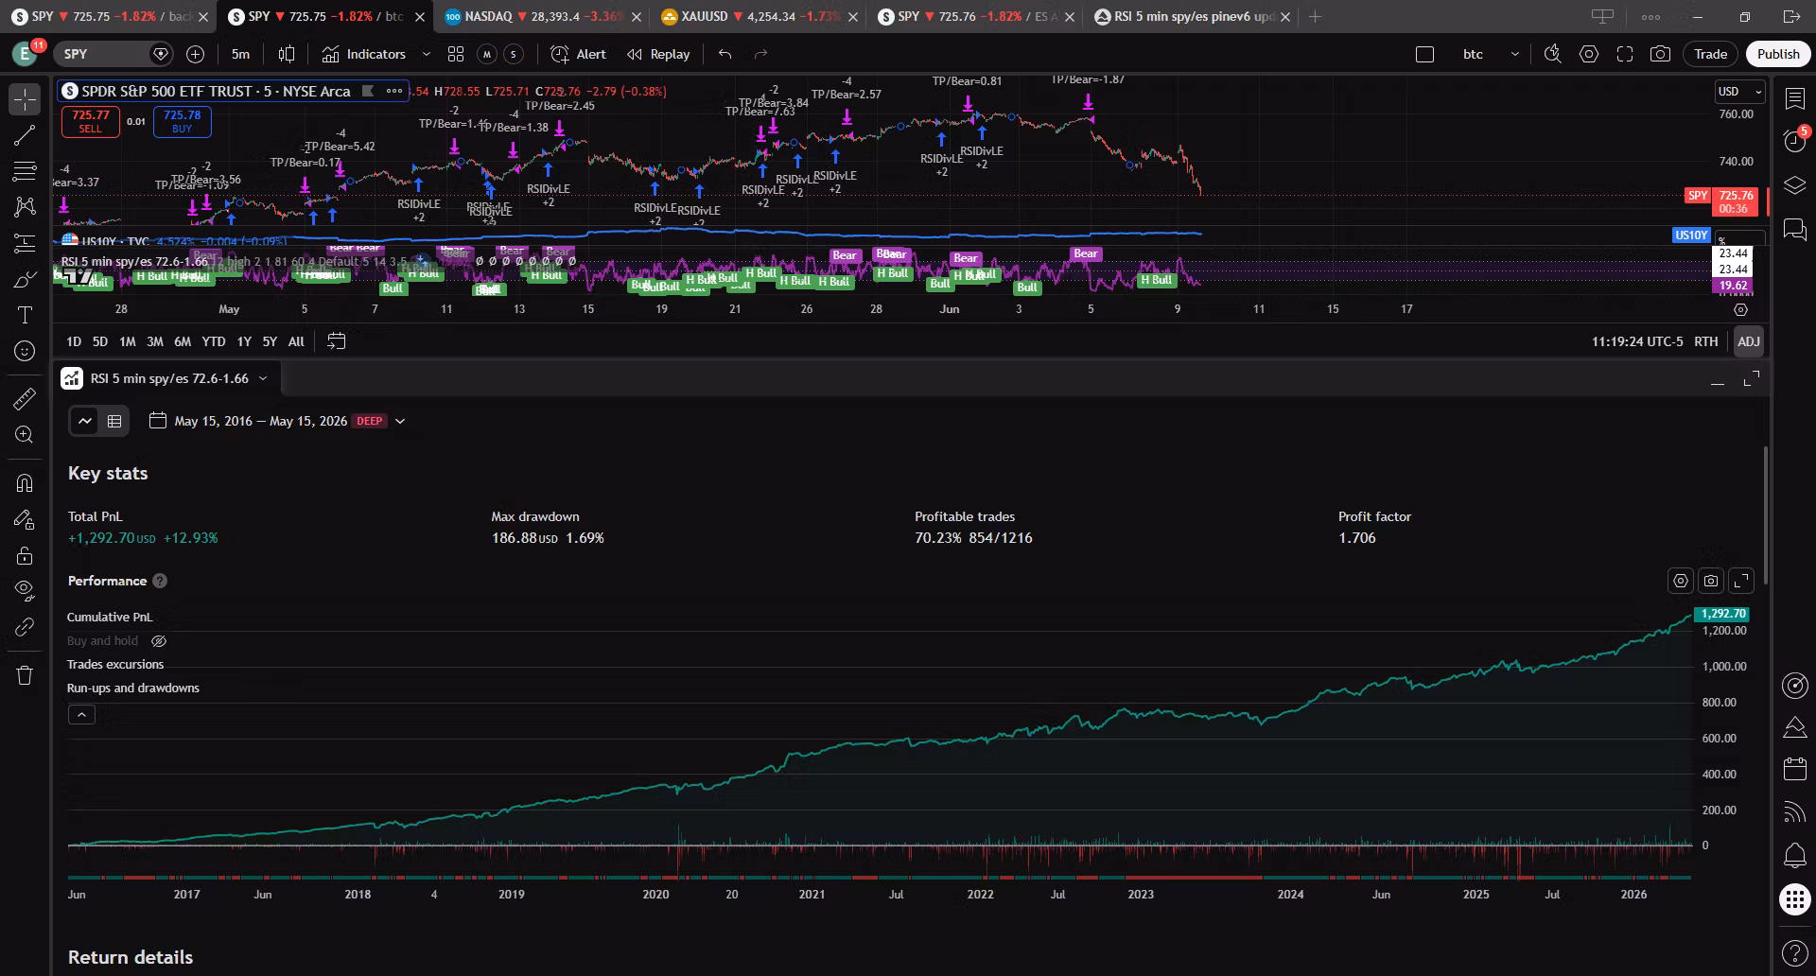This screenshot has width=1816, height=976.
Task: Lock all drawing tools
Action: click(x=25, y=555)
